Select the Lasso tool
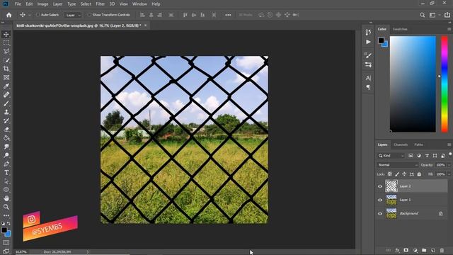Screen dimensions: 453x255 point(6,52)
